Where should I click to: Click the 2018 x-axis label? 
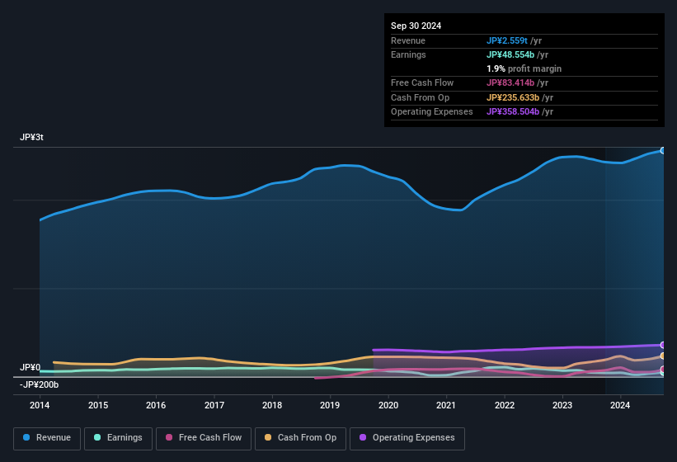point(272,405)
